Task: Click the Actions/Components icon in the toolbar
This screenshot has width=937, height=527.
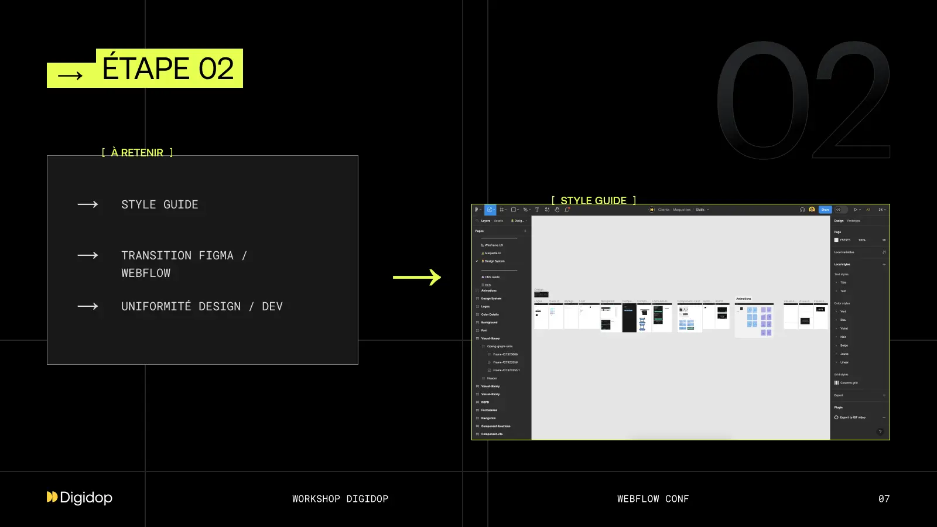Action: point(547,210)
